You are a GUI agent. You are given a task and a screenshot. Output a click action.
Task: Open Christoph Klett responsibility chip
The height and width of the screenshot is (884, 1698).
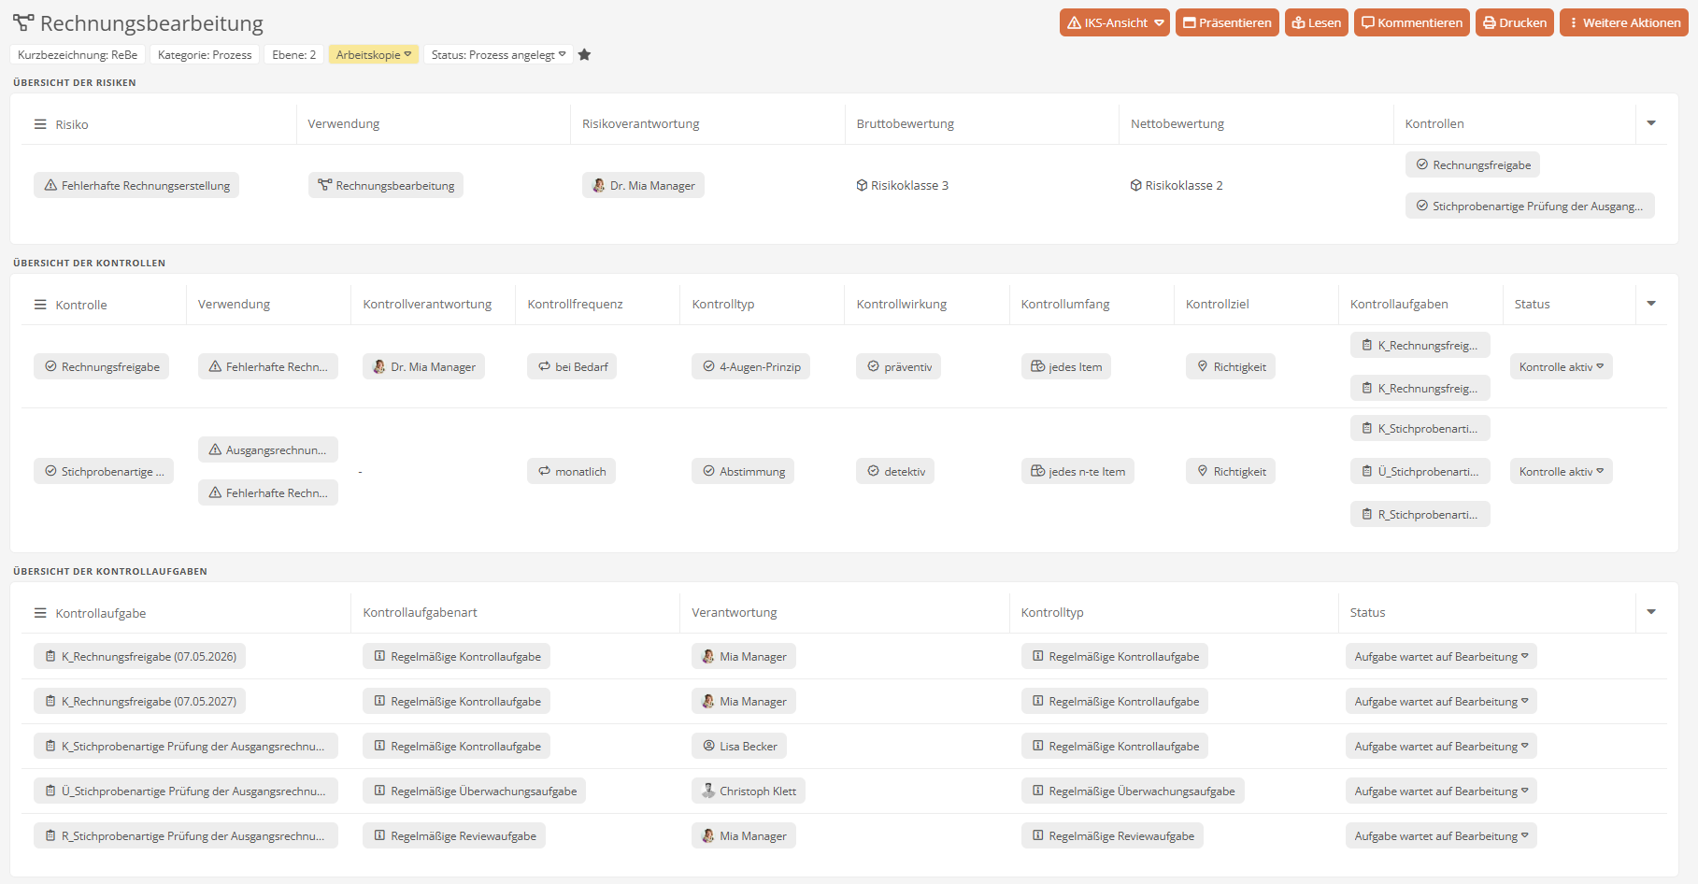[749, 791]
